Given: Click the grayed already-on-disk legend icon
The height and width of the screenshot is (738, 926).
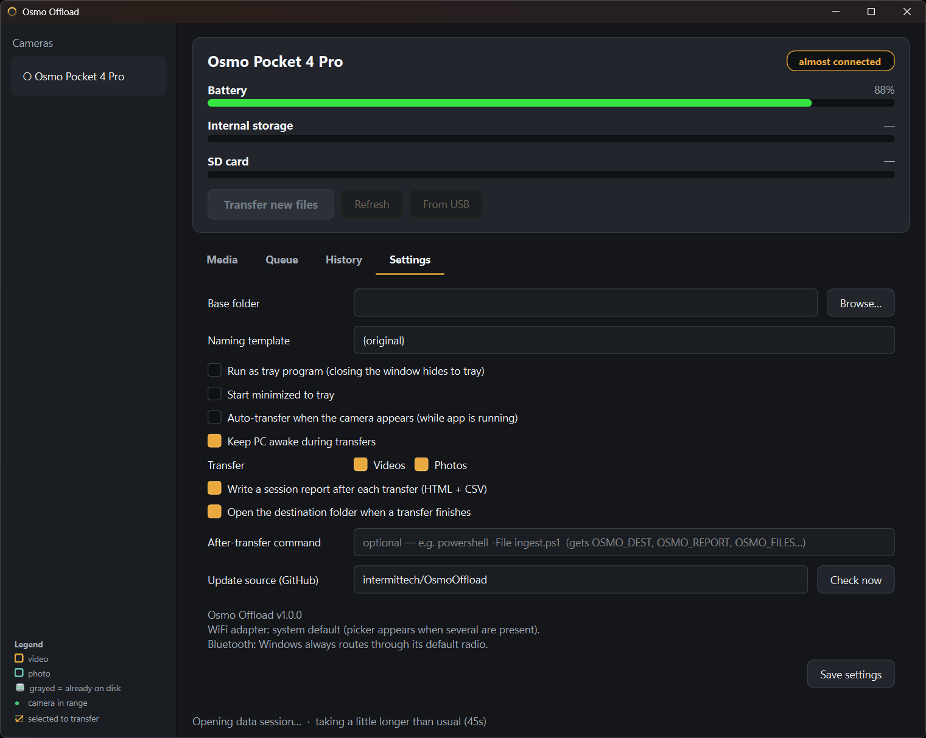Looking at the screenshot, I should pos(20,688).
